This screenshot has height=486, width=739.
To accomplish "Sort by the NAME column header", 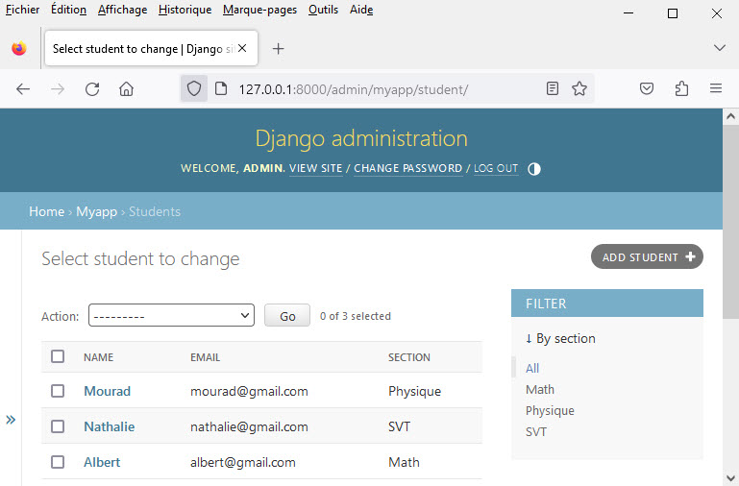I will point(99,357).
